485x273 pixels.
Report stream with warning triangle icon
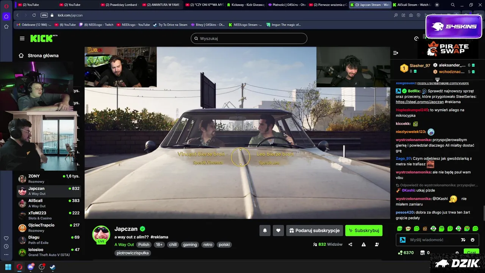point(363,245)
